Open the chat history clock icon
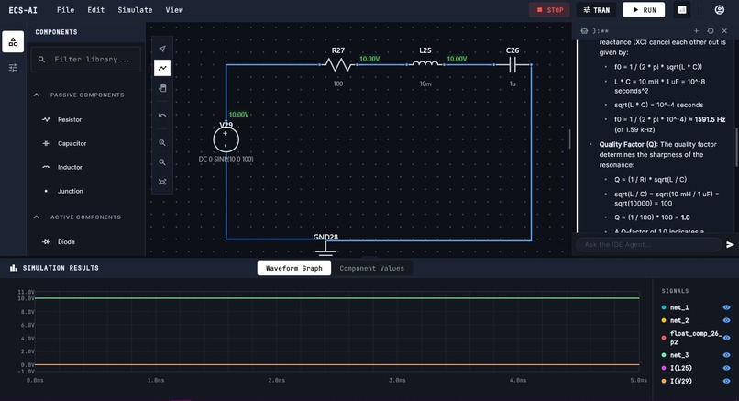Viewport: 739px width, 401px height. [x=711, y=30]
